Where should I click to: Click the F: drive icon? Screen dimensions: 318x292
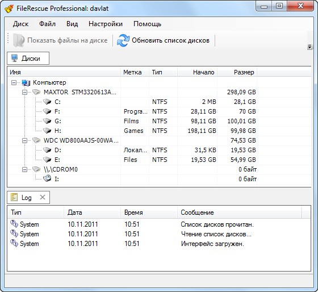pyautogui.click(x=47, y=111)
